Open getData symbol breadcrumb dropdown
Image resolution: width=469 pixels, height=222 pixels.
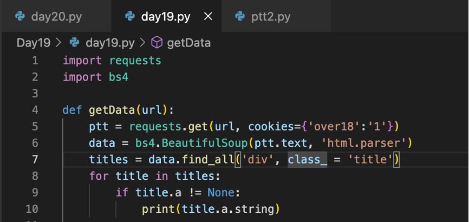(x=188, y=43)
